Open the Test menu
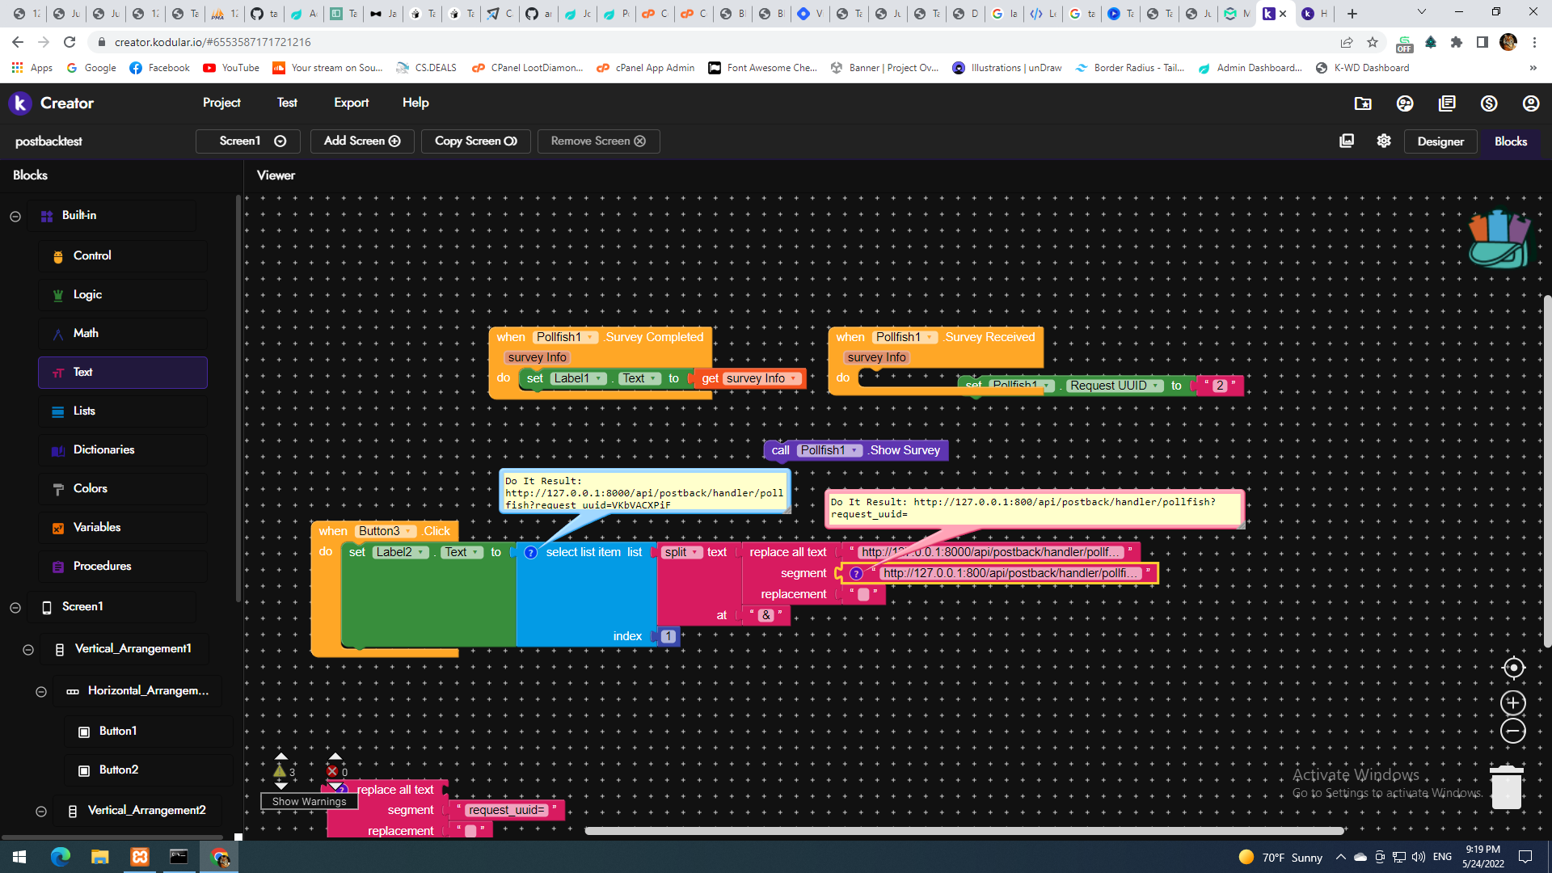1552x873 pixels. click(287, 103)
